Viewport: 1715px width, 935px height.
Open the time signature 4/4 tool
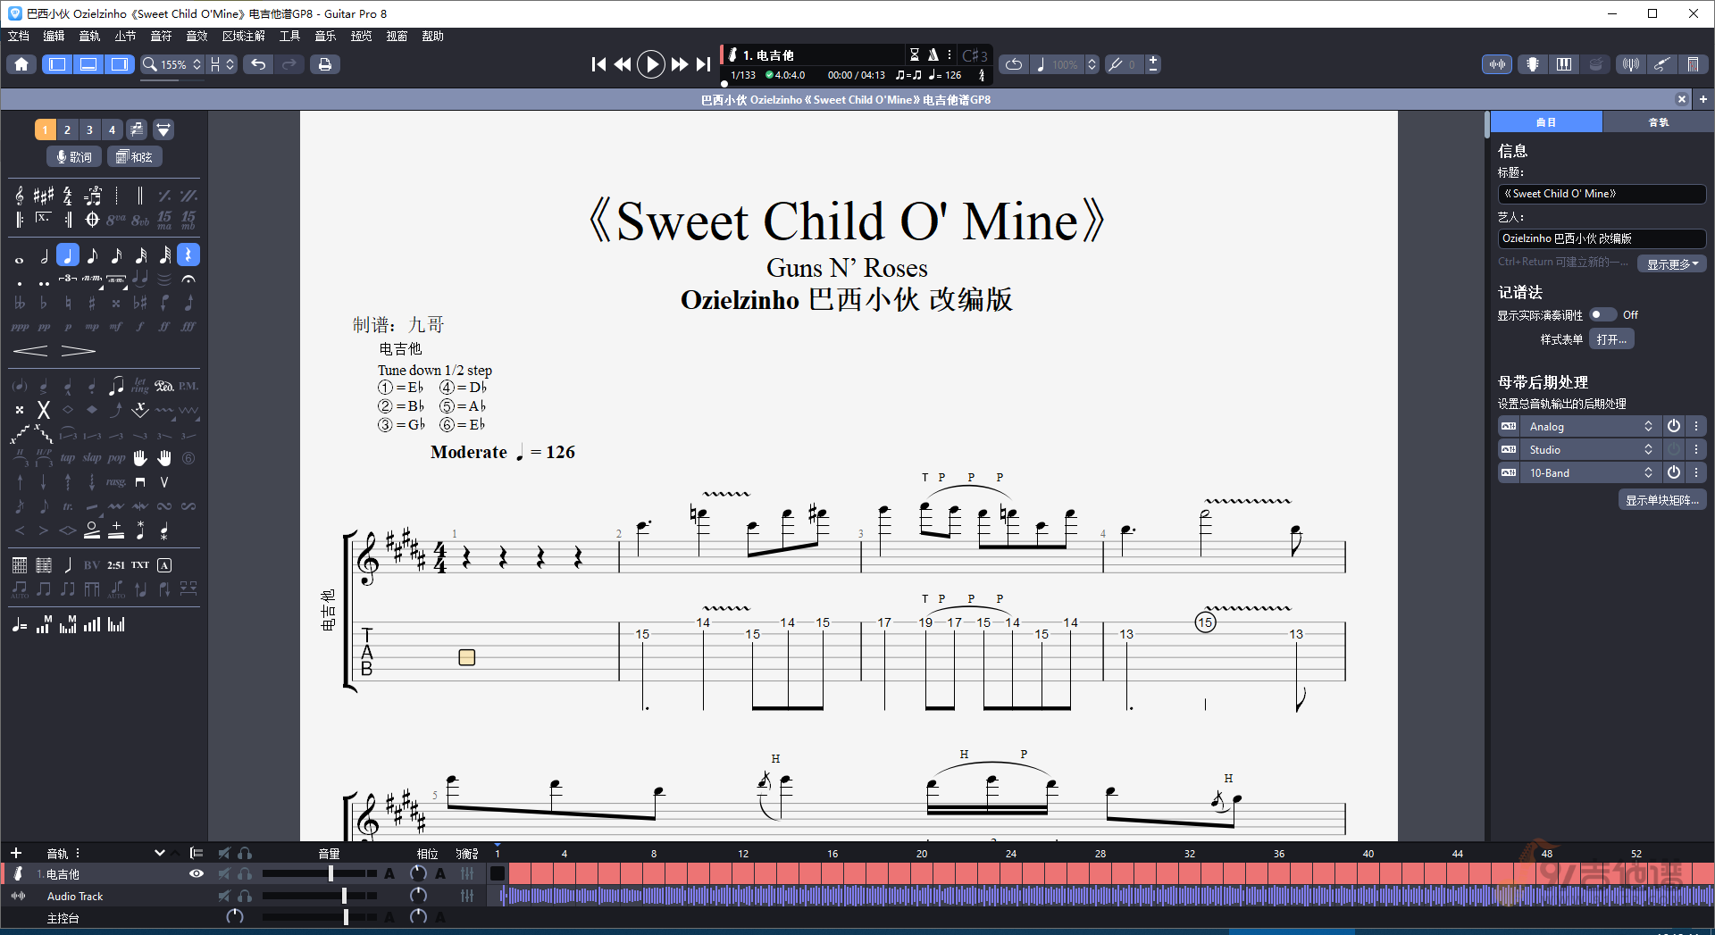68,196
